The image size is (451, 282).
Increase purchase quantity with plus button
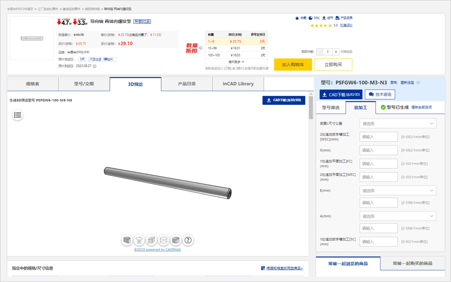click(x=336, y=52)
